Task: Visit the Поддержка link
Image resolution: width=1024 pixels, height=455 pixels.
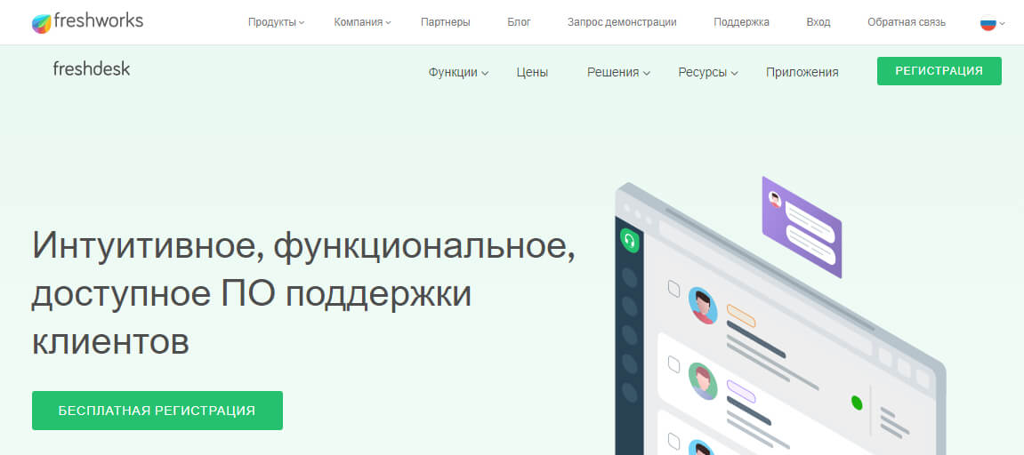Action: click(x=741, y=22)
